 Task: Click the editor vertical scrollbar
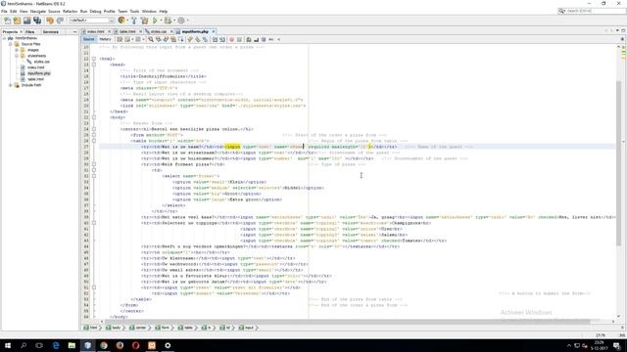coord(618,164)
